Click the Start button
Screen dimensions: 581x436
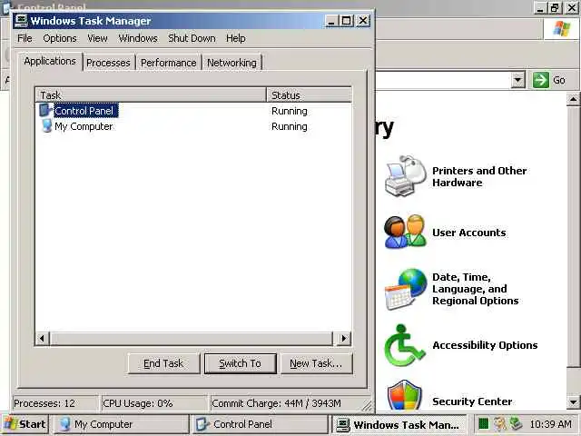[25, 424]
